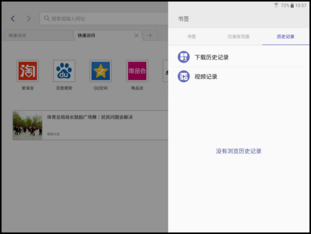Open the 百度搜索 Baidu shortcut
This screenshot has width=311, height=234.
64,71
